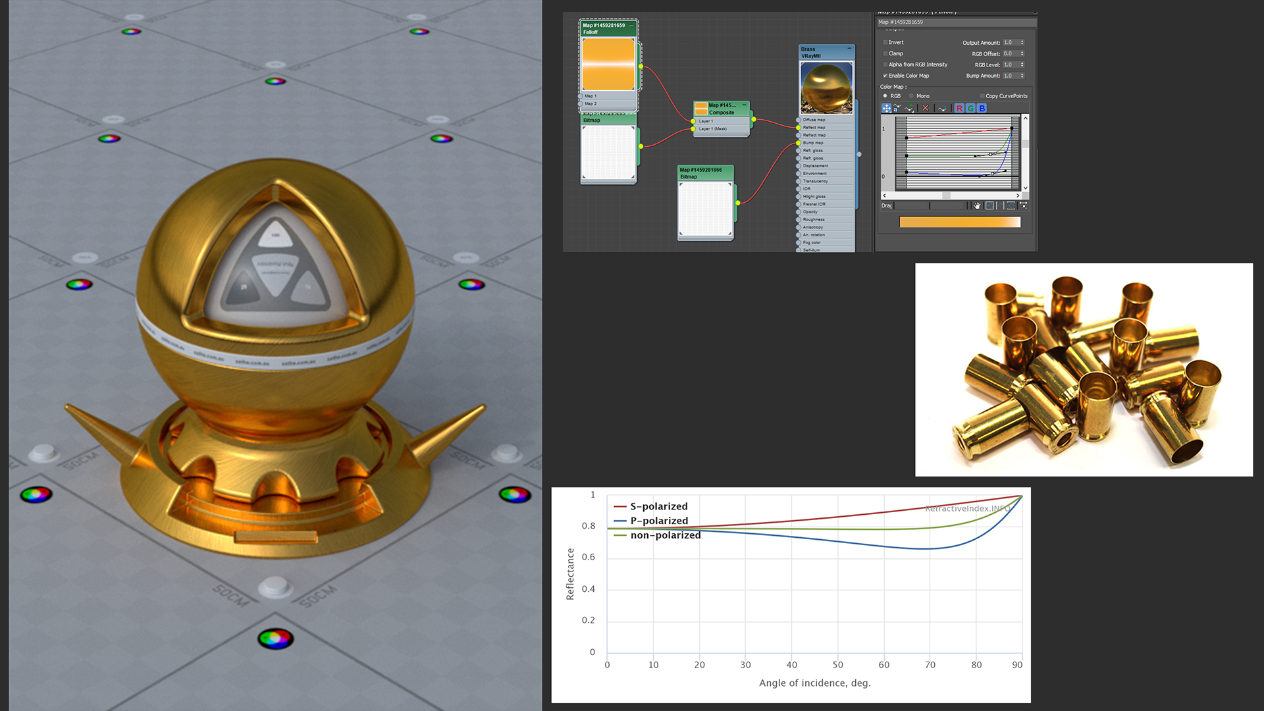
Task: Click the Falloff node output socket
Action: (x=641, y=66)
